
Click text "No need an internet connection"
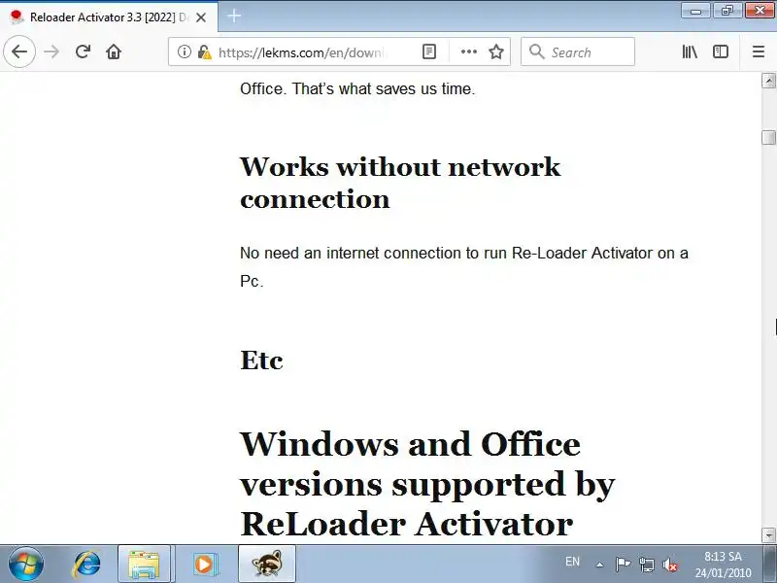pos(352,253)
